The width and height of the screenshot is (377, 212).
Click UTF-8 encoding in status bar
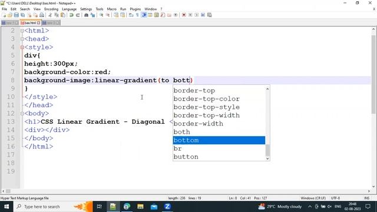coord(335,198)
